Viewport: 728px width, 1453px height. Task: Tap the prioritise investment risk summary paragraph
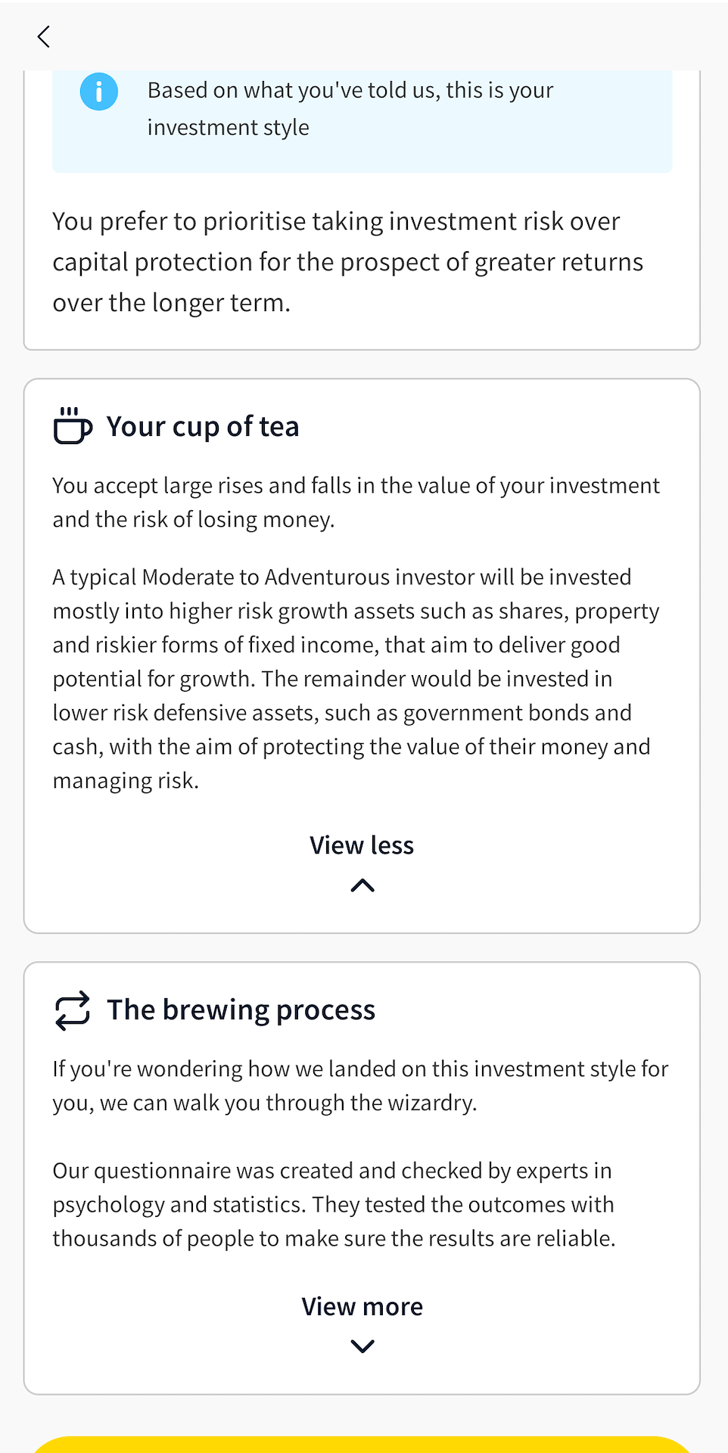pyautogui.click(x=347, y=262)
